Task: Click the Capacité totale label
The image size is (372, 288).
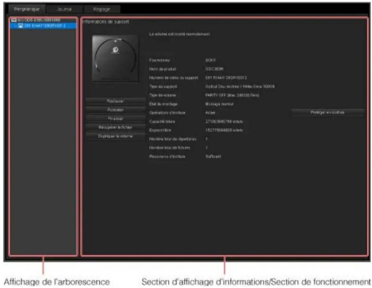Action: (x=162, y=122)
